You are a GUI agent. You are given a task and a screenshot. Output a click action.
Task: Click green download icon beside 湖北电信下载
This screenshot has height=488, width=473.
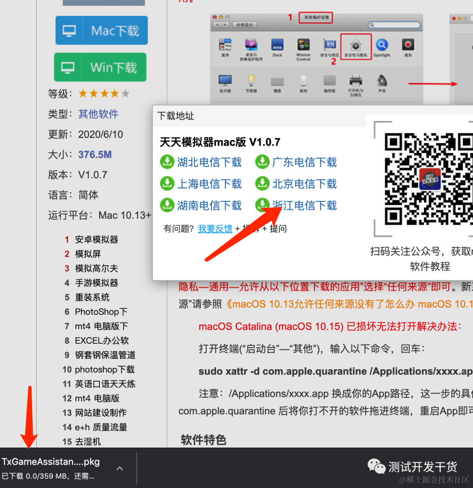pyautogui.click(x=167, y=162)
